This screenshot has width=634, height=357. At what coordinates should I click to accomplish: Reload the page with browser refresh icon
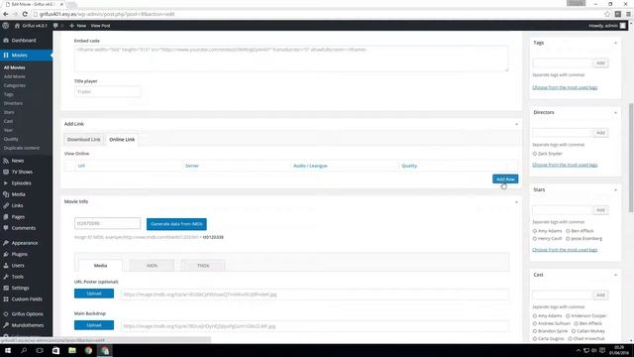tap(25, 14)
